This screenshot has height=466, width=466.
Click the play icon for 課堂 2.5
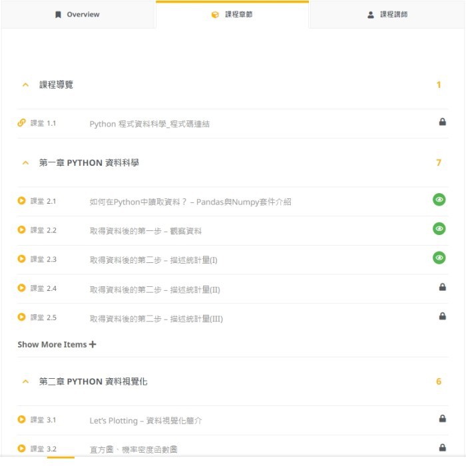(x=21, y=318)
